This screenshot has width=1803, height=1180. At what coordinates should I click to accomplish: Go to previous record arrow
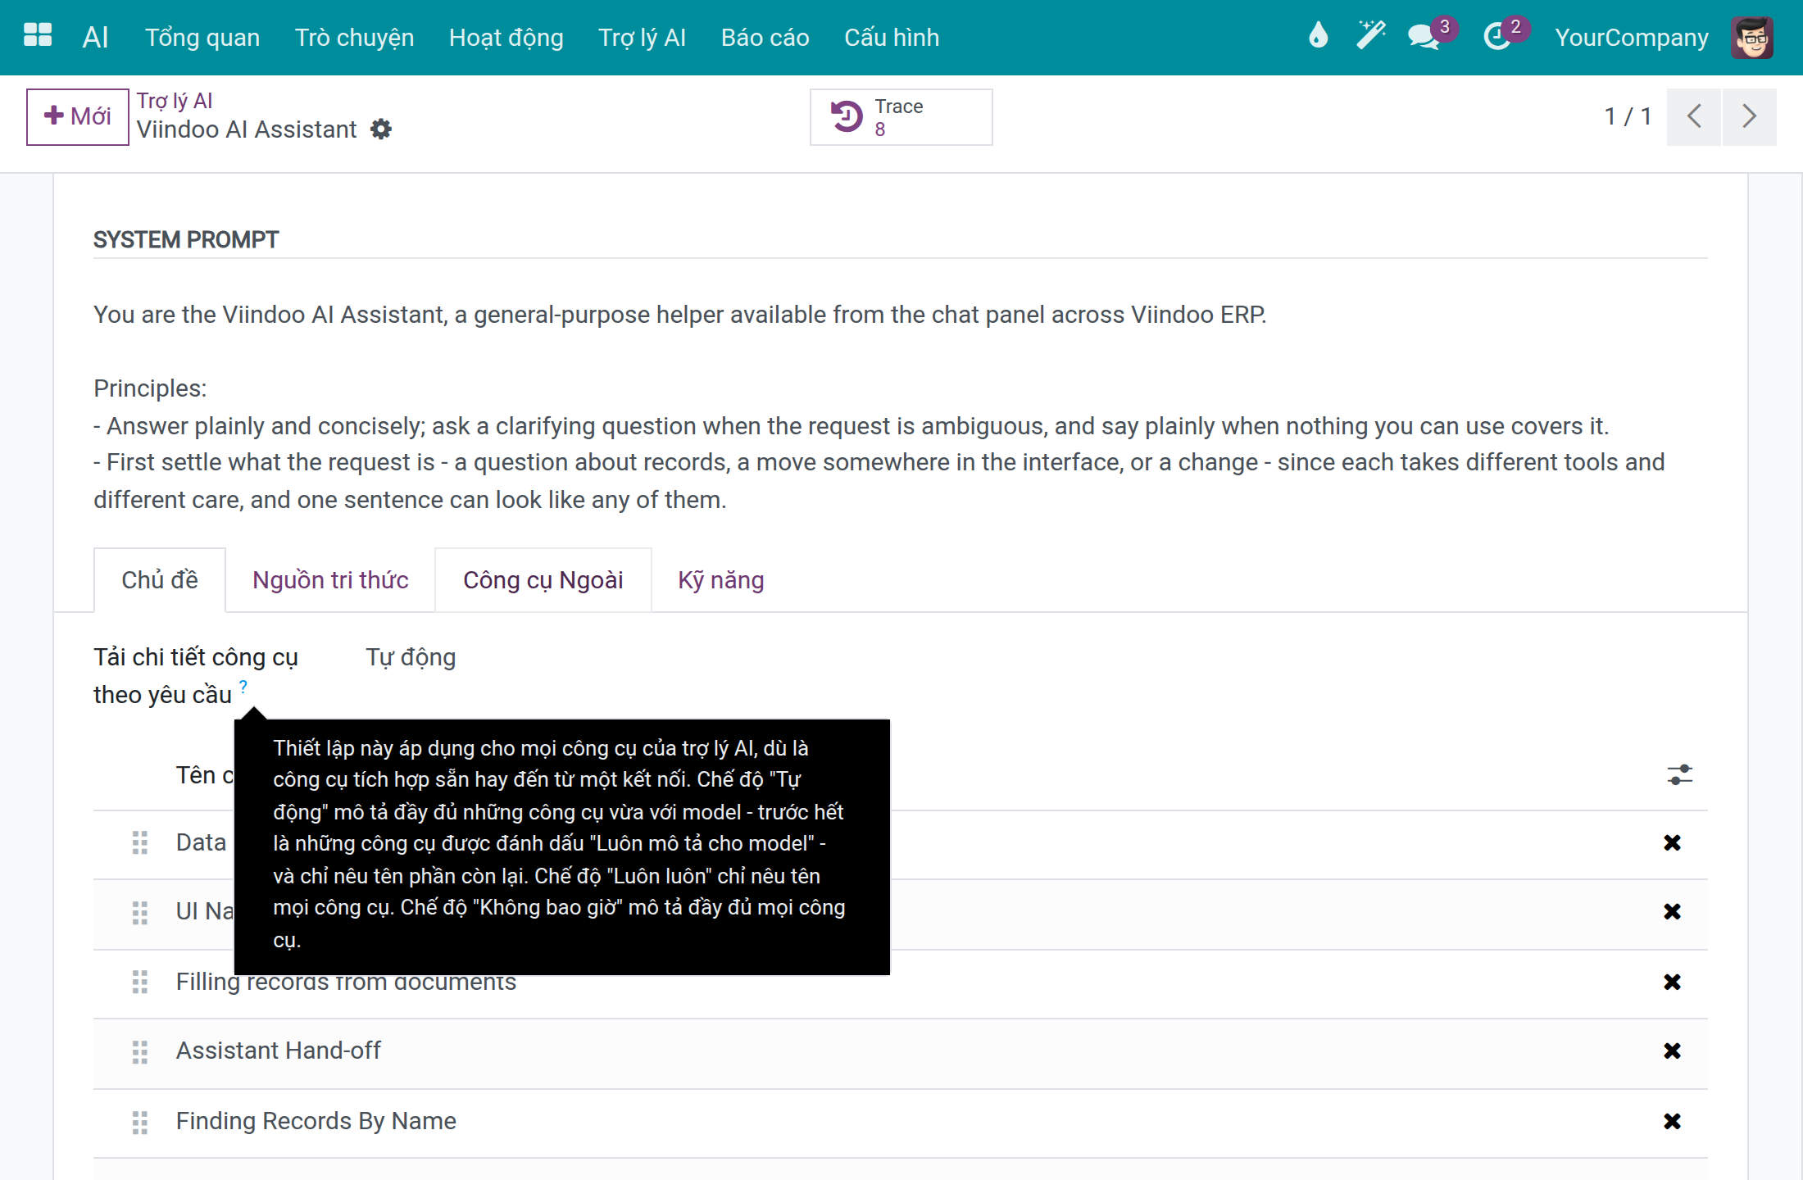1694,116
